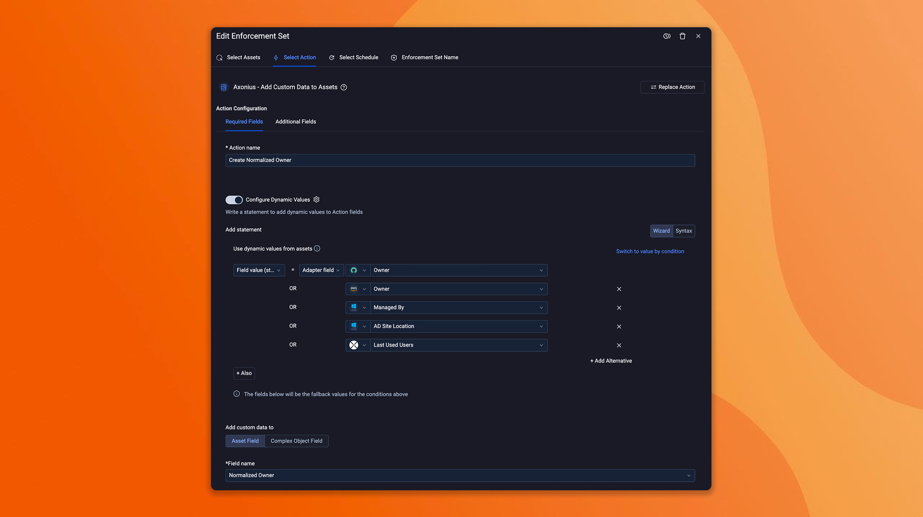Switch to the Select Schedule step
The image size is (923, 517).
point(353,58)
